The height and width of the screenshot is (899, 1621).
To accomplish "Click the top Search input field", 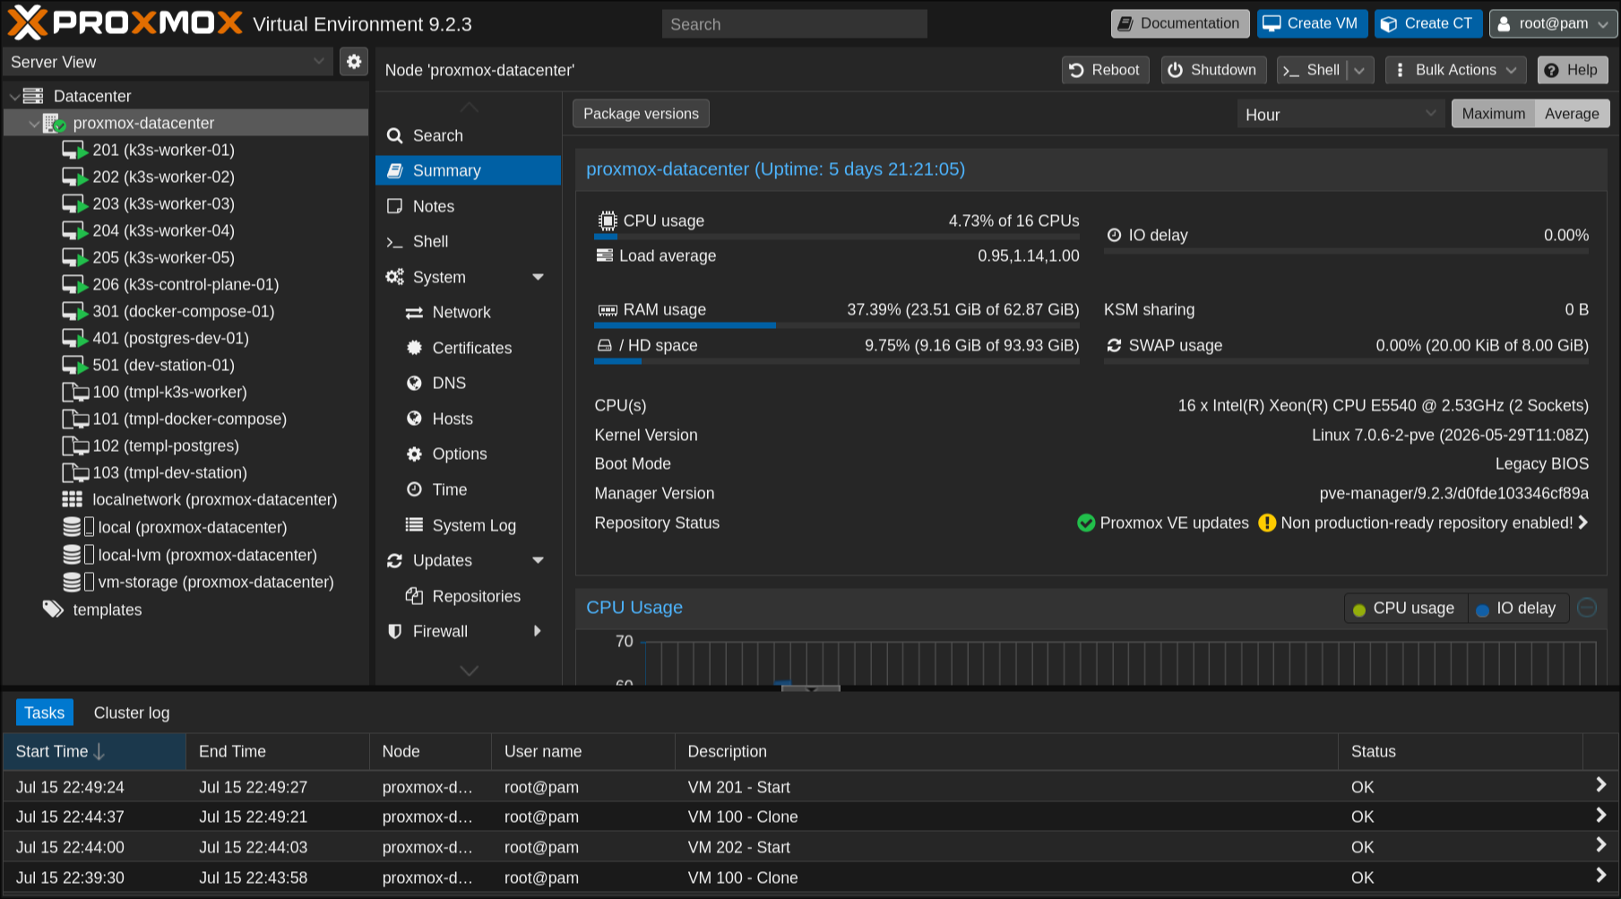I will (x=794, y=24).
